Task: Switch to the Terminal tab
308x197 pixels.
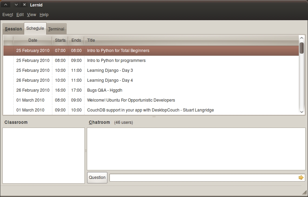Action: (56, 29)
